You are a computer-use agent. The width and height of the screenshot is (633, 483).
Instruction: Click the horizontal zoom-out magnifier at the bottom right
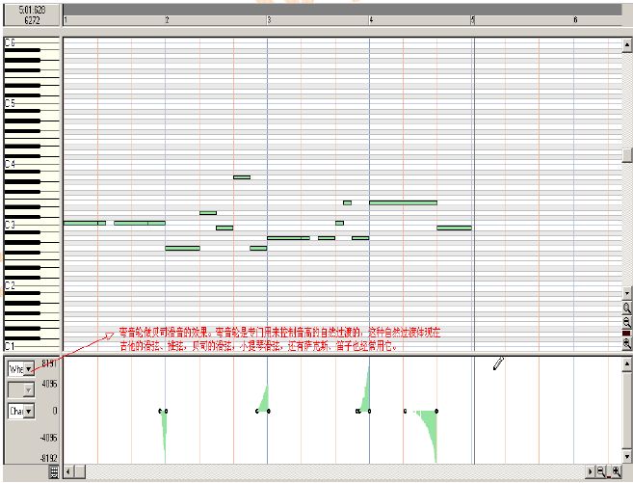pos(601,471)
